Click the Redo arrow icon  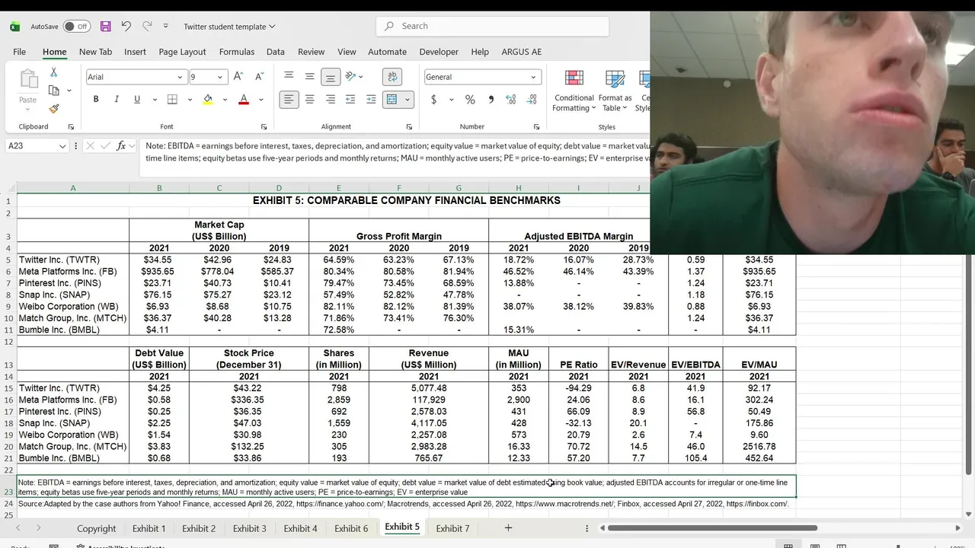(x=147, y=26)
